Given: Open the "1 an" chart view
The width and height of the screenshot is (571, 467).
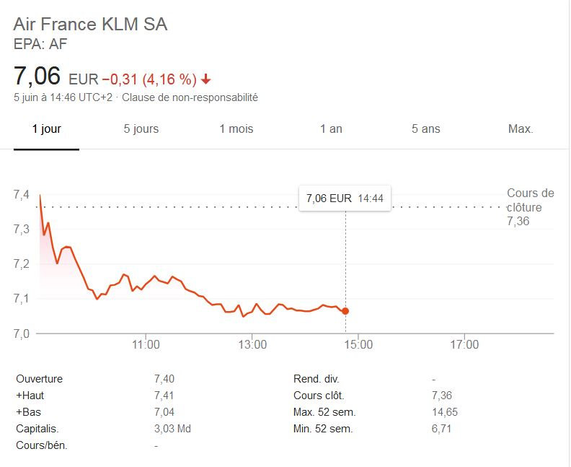Looking at the screenshot, I should click(x=331, y=129).
